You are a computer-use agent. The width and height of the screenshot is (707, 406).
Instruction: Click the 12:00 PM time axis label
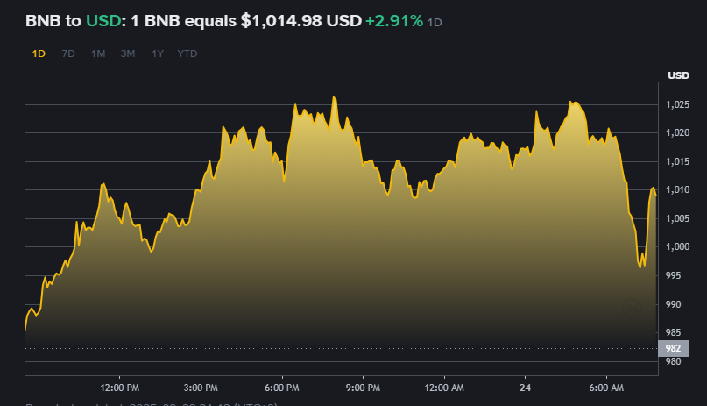(x=120, y=387)
